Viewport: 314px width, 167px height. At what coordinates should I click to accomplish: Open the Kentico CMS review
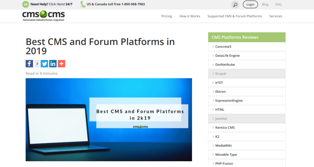click(x=247, y=128)
